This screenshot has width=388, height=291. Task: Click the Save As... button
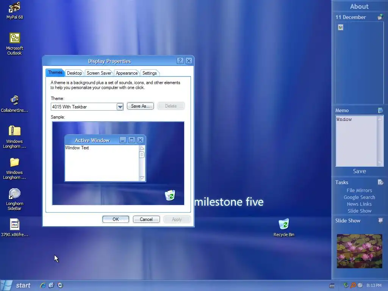(x=140, y=106)
